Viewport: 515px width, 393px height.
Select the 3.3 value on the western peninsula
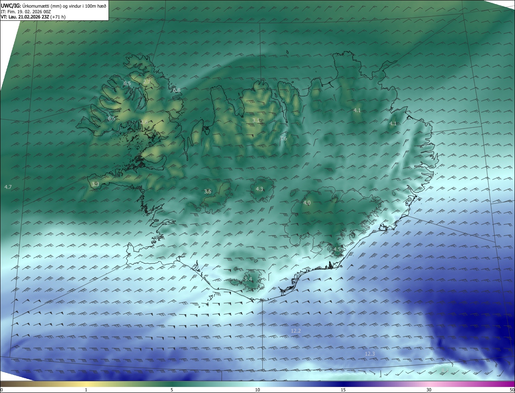coord(95,184)
